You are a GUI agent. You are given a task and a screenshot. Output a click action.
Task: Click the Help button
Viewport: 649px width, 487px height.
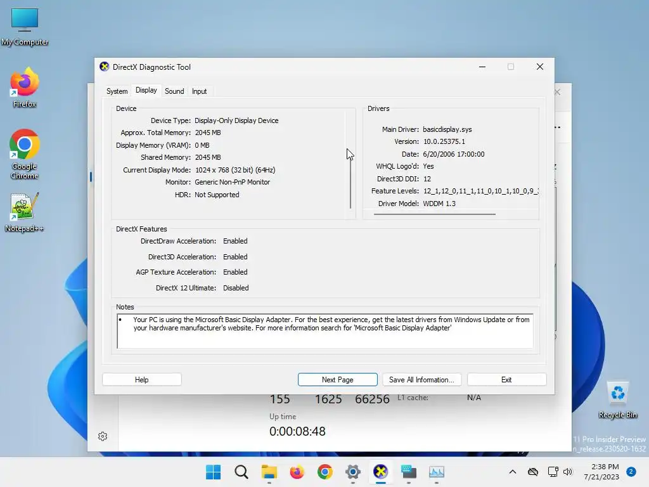[141, 380]
